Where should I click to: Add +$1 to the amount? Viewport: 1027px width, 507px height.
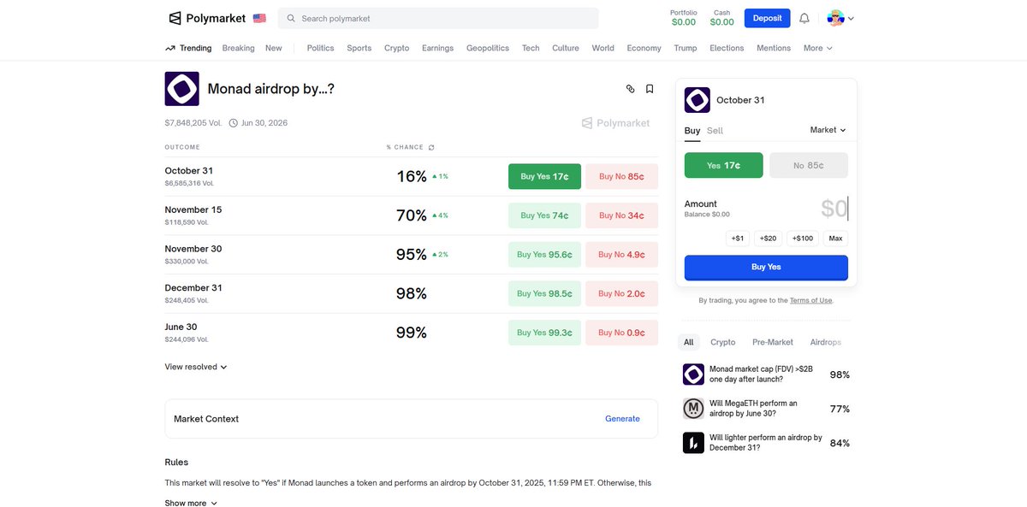738,239
